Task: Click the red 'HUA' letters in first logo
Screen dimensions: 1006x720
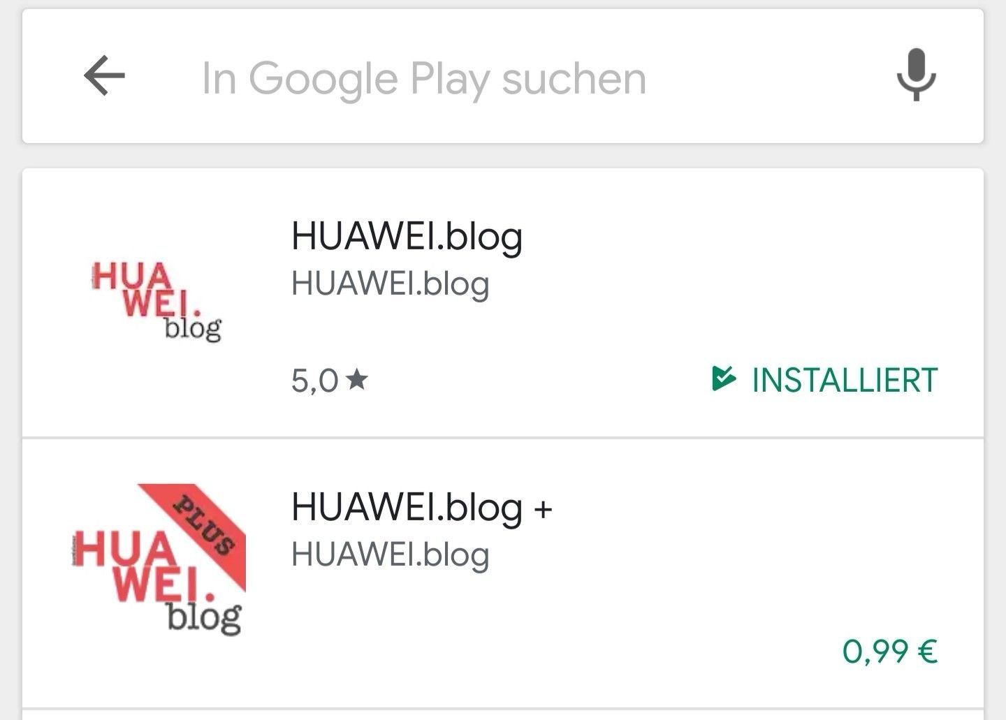Action: coord(132,276)
